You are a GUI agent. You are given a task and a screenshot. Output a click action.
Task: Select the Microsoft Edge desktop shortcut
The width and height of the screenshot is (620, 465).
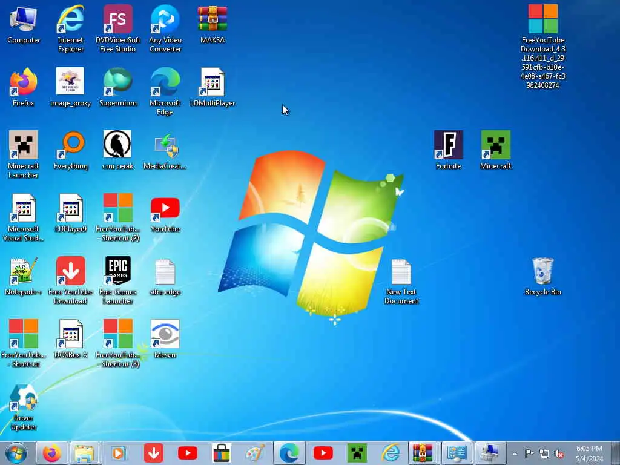[165, 92]
